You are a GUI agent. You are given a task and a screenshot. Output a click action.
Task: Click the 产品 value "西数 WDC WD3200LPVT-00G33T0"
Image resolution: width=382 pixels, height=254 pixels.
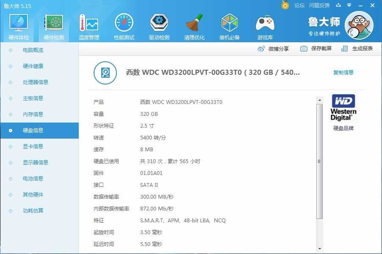181,102
